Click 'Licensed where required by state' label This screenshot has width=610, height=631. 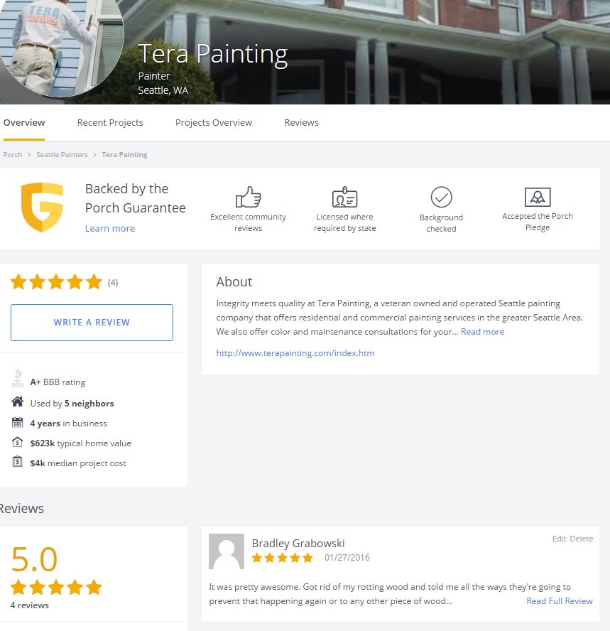coord(344,222)
